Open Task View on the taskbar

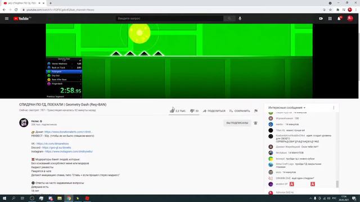coord(22,198)
